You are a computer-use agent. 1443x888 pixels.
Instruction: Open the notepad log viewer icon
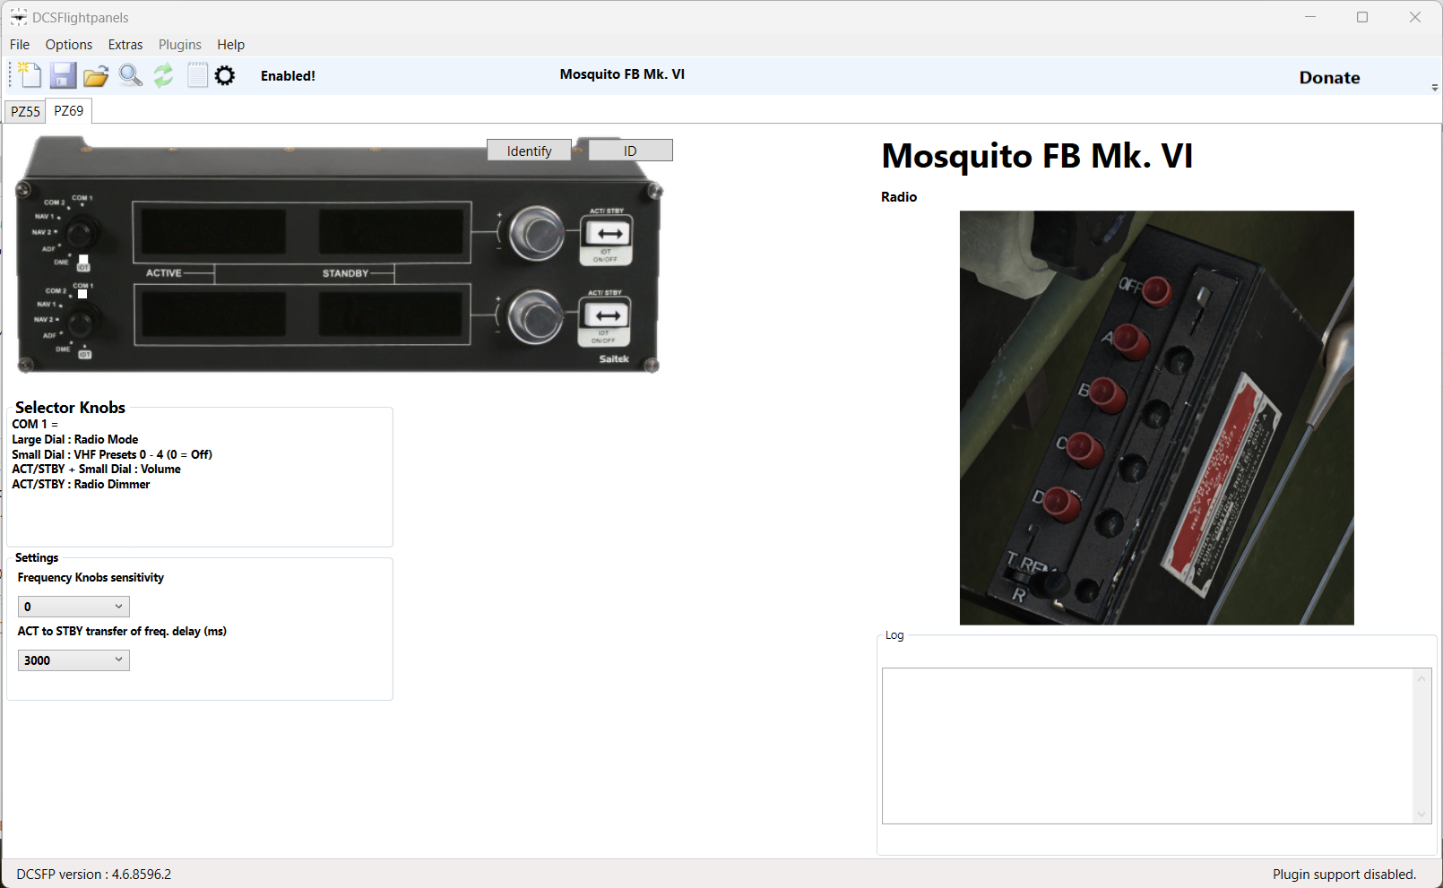tap(197, 75)
